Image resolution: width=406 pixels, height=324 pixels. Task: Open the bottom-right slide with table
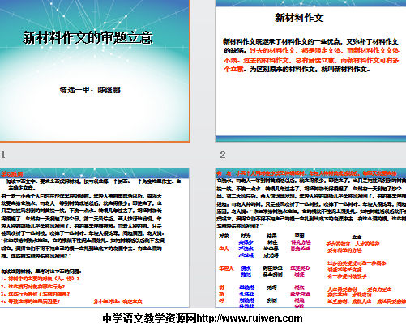tap(310, 238)
